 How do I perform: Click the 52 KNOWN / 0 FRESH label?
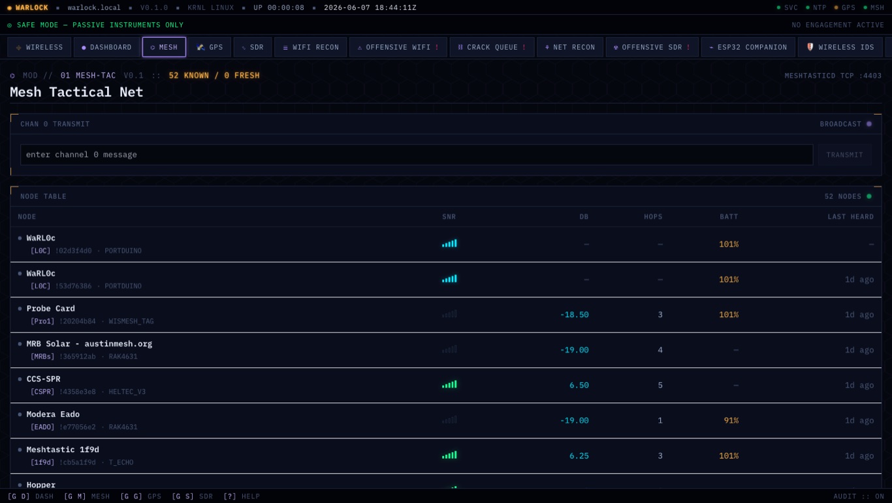coord(214,76)
